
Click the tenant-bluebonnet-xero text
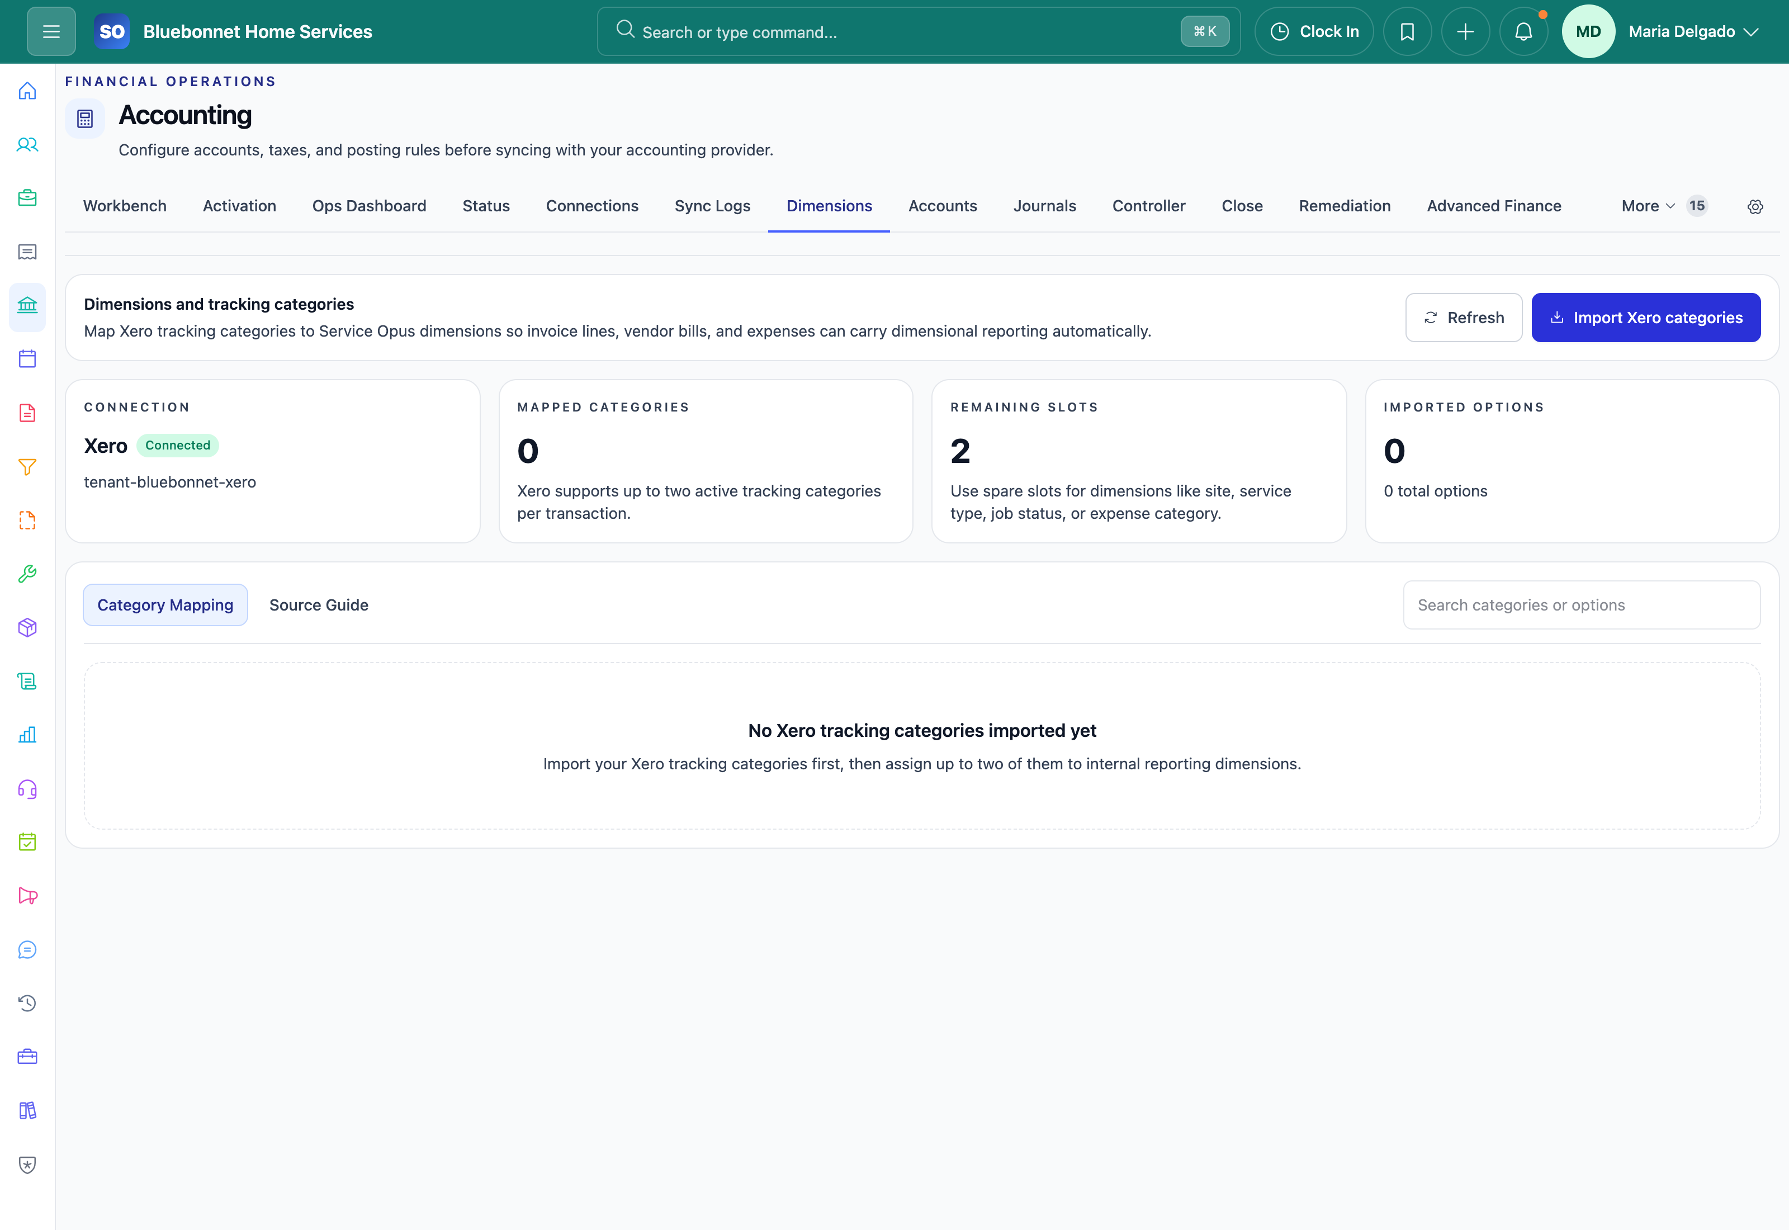pos(169,482)
